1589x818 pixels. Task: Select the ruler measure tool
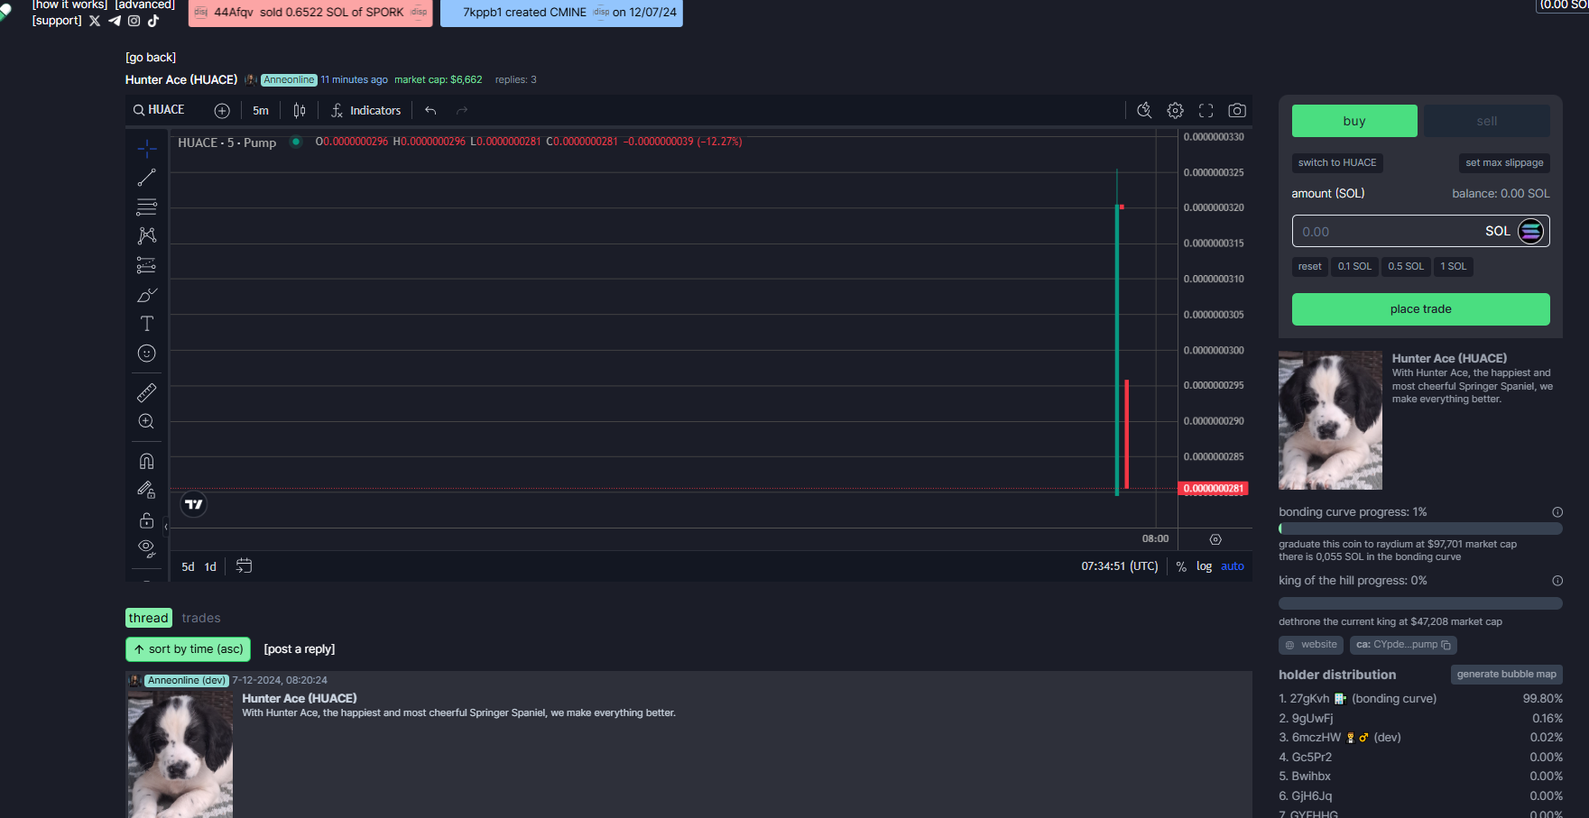click(x=146, y=392)
